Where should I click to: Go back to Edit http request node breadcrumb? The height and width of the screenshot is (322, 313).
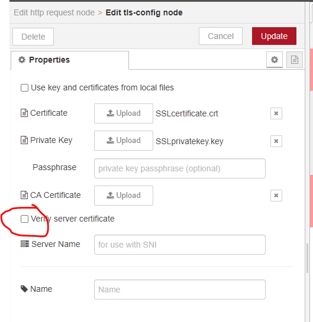54,12
